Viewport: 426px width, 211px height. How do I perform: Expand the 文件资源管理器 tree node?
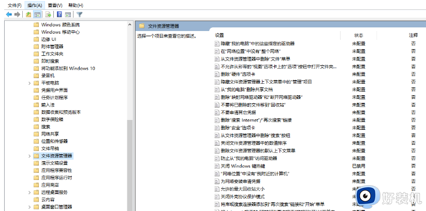point(30,156)
